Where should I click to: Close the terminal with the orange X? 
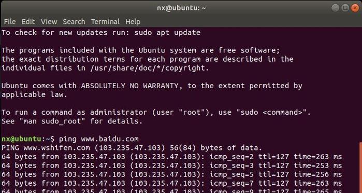[x=355, y=8]
